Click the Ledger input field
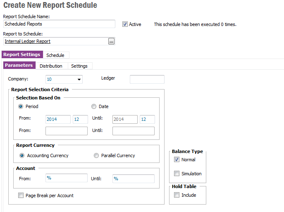 point(147,80)
